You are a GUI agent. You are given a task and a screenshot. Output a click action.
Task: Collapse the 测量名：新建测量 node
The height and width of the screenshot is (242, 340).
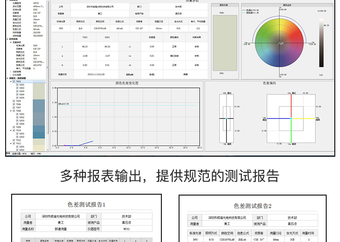point(8,78)
